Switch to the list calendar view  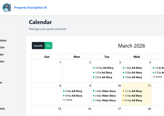[x=48, y=46]
